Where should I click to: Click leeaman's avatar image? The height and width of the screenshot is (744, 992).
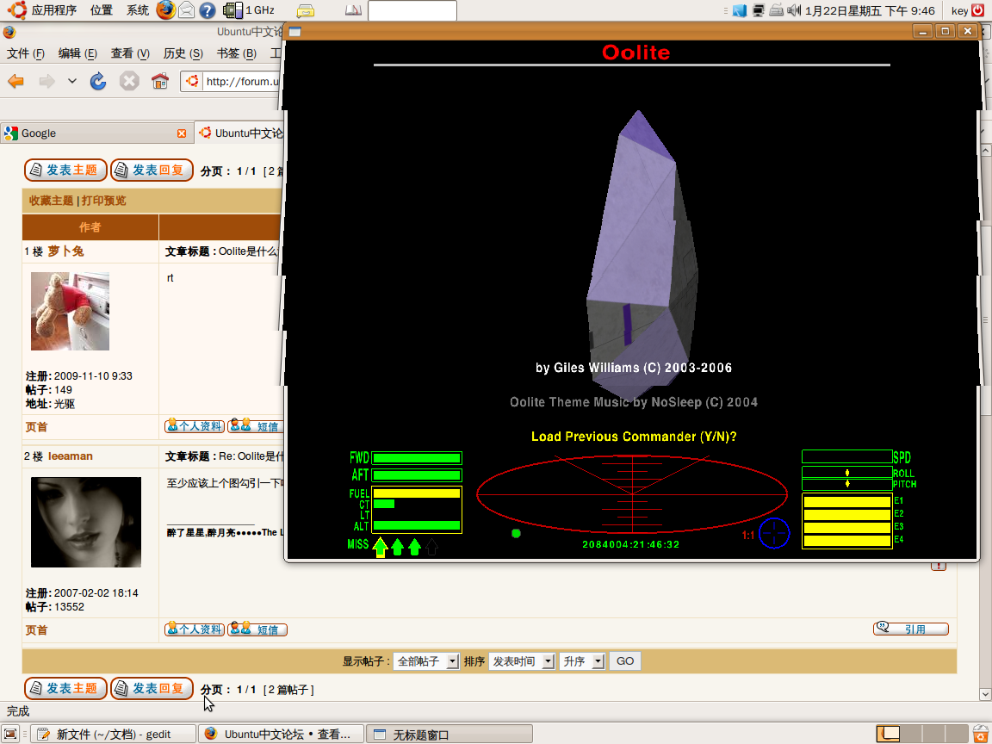click(86, 522)
